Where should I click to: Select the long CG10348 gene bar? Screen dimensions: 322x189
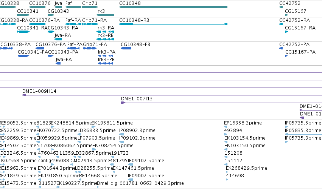(x=173, y=8)
